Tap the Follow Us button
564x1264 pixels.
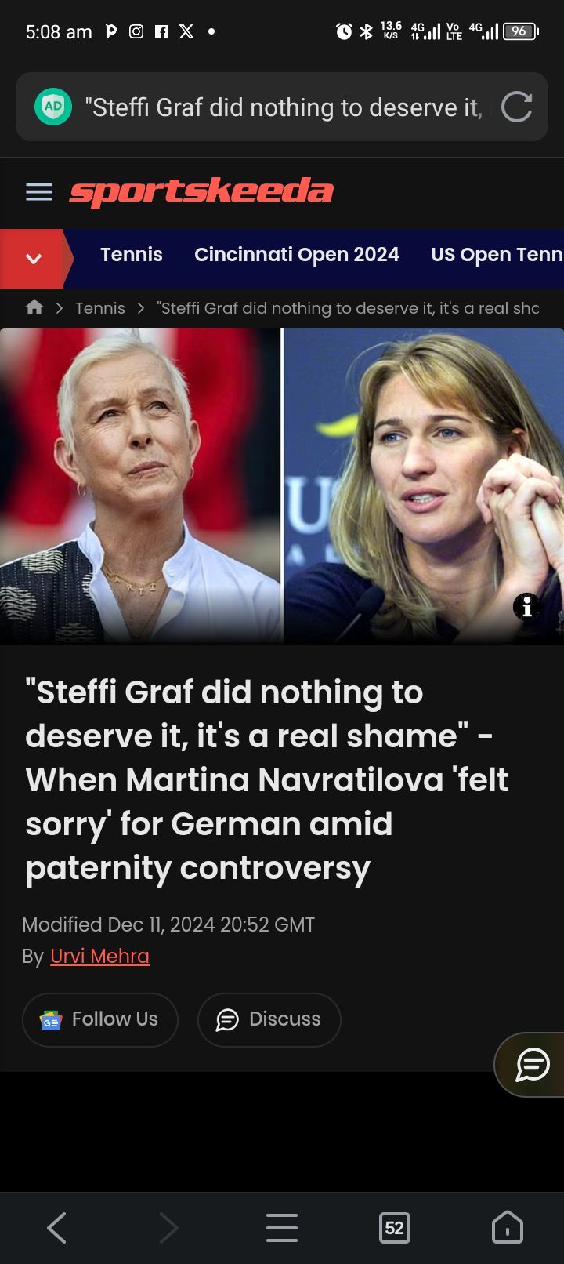100,1019
